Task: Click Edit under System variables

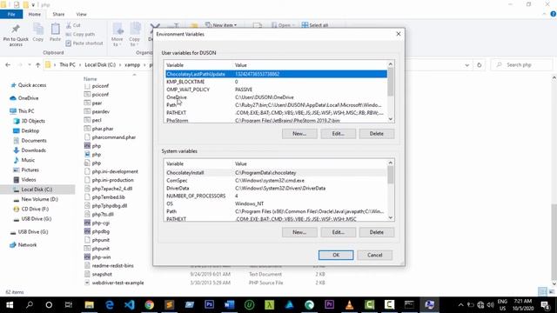Action: pyautogui.click(x=339, y=232)
